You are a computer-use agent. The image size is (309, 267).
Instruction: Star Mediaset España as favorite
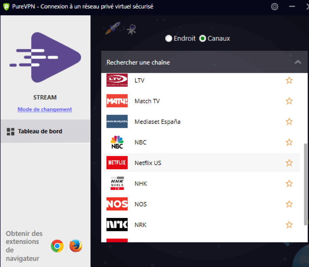289,121
